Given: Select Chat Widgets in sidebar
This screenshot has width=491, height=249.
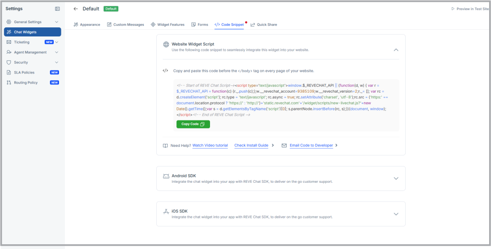Looking at the screenshot, I should click(33, 32).
